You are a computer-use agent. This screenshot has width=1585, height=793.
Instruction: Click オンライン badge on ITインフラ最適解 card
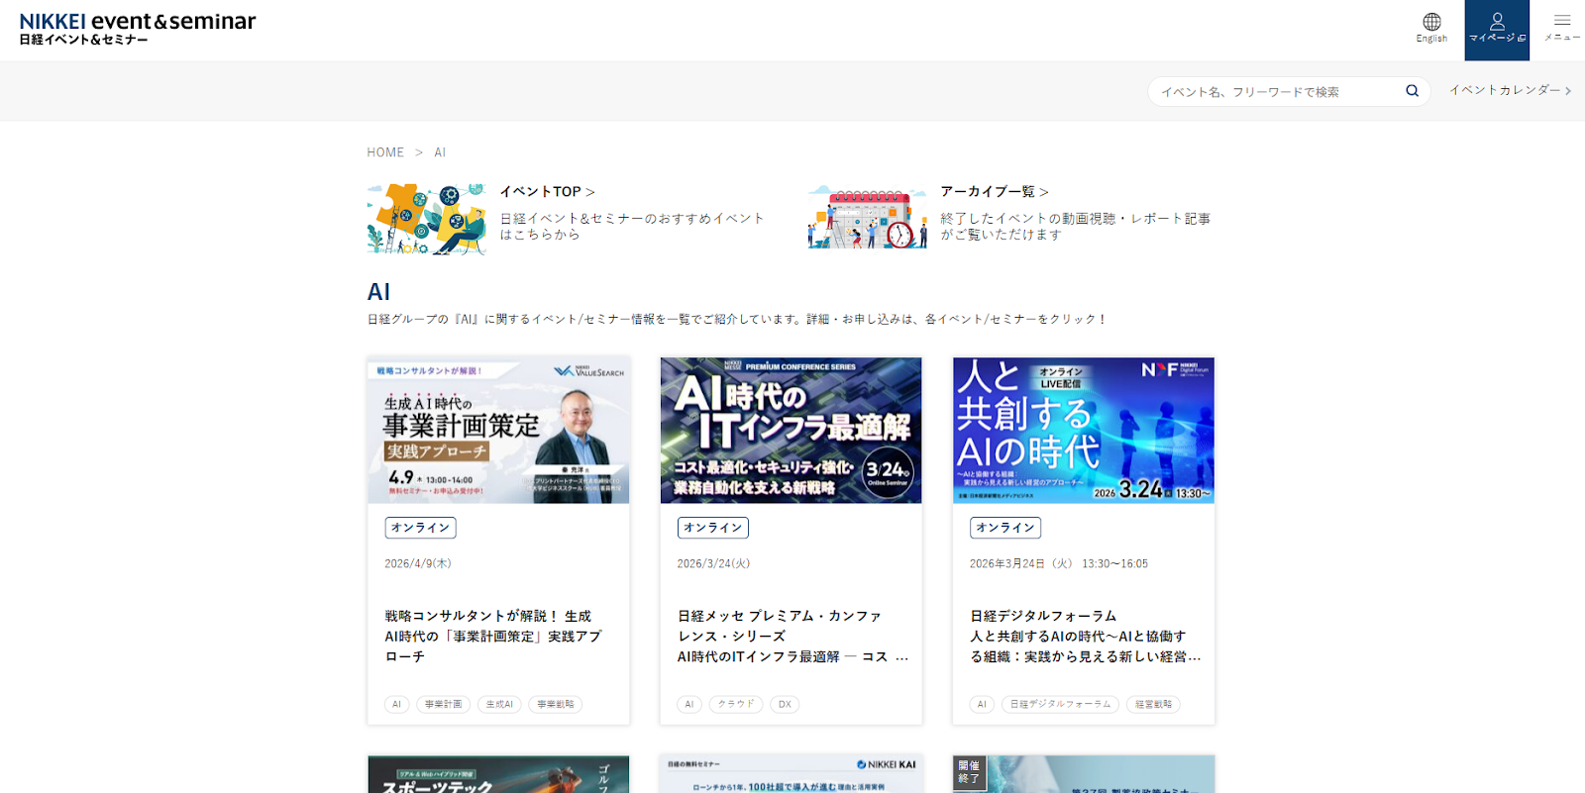click(712, 528)
